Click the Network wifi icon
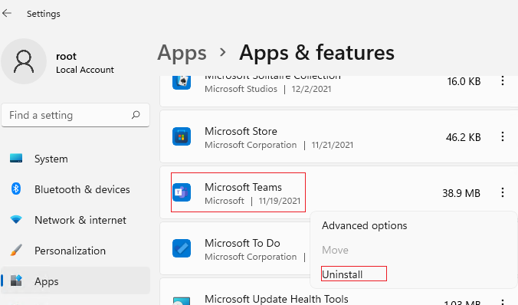518x305 pixels. 16,219
